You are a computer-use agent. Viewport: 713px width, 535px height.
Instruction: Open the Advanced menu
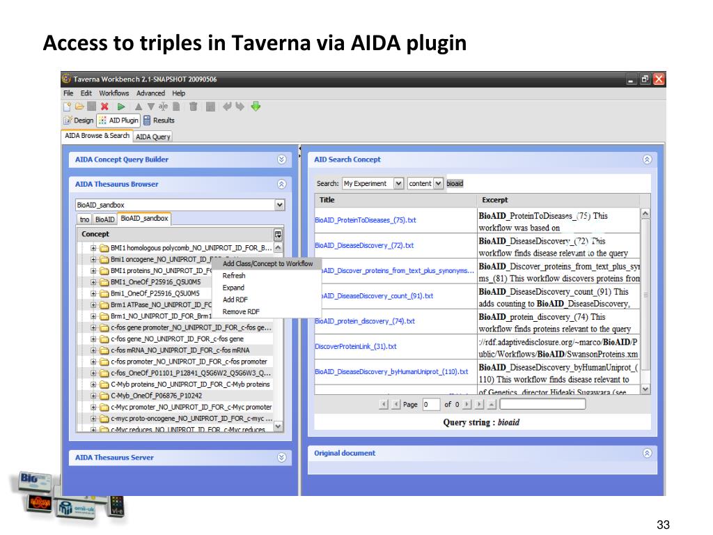(150, 93)
